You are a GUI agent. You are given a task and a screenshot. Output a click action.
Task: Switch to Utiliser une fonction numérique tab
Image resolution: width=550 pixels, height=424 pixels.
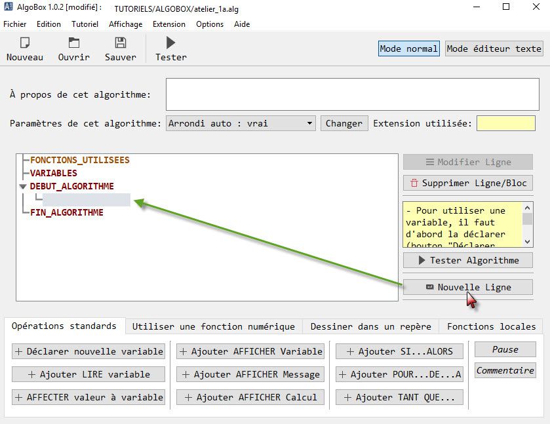214,326
